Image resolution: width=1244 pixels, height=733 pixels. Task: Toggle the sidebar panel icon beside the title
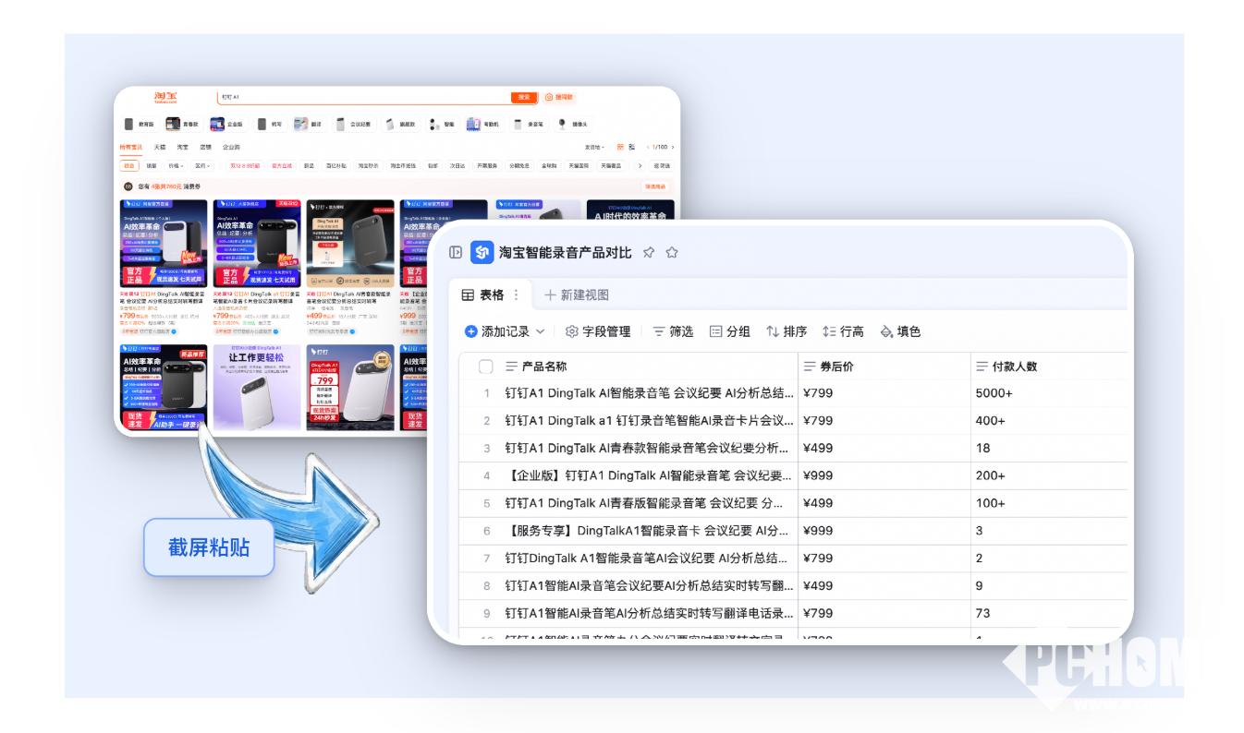coord(456,252)
